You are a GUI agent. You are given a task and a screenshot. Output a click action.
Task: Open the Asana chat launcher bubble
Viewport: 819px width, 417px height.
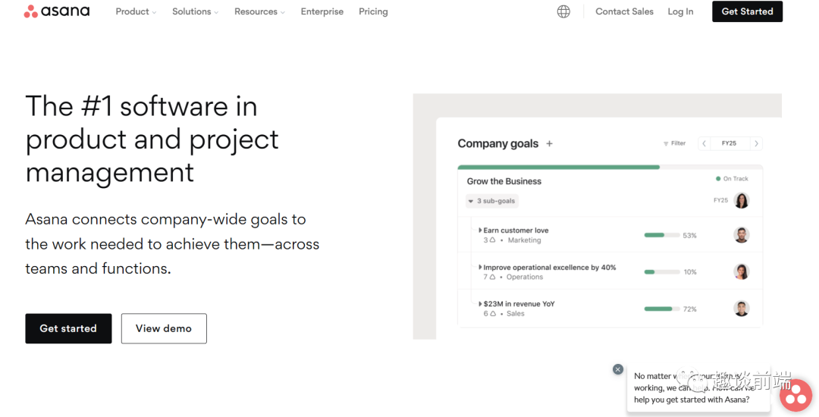click(x=795, y=395)
